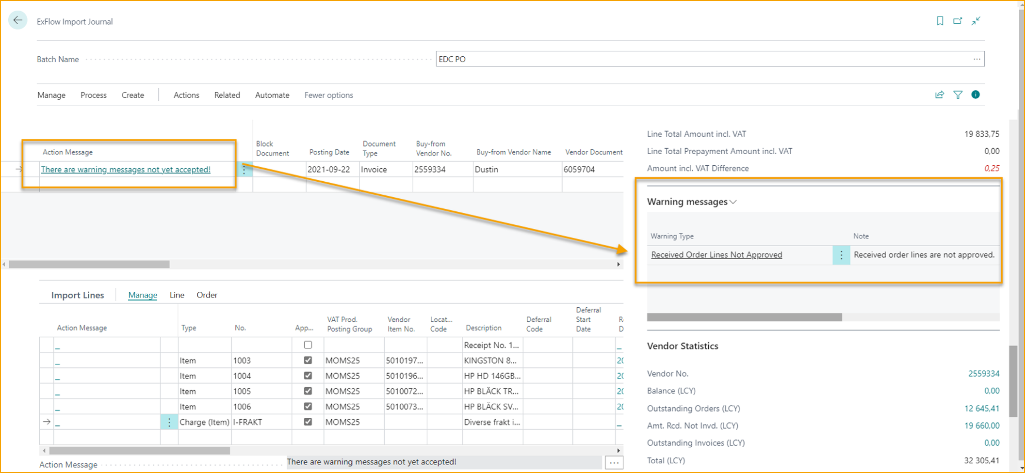The height and width of the screenshot is (473, 1025).
Task: Open the warning 'There are warning messages not yet accepted!'
Action: (126, 169)
